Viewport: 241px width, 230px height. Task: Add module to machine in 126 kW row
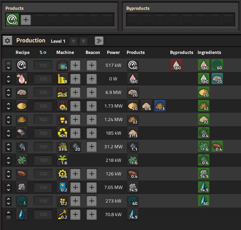pyautogui.click(x=75, y=174)
